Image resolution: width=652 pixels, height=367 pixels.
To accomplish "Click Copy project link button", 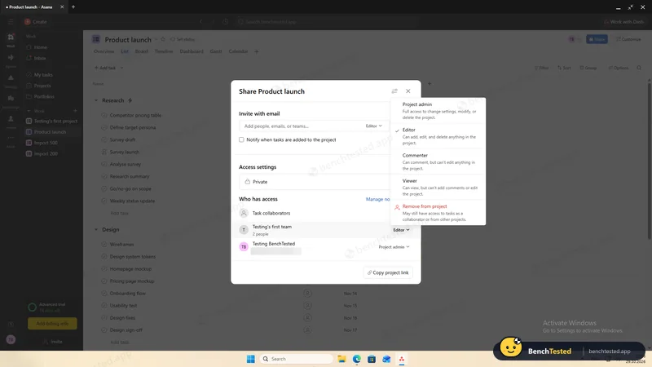I will tap(388, 272).
